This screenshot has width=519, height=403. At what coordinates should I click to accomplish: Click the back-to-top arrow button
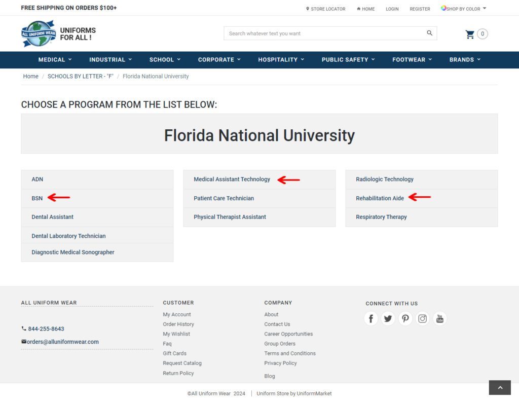(x=499, y=387)
